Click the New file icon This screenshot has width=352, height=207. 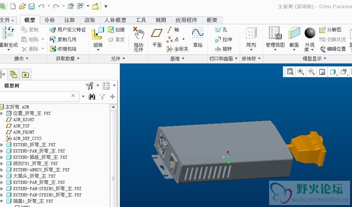pyautogui.click(x=13, y=6)
